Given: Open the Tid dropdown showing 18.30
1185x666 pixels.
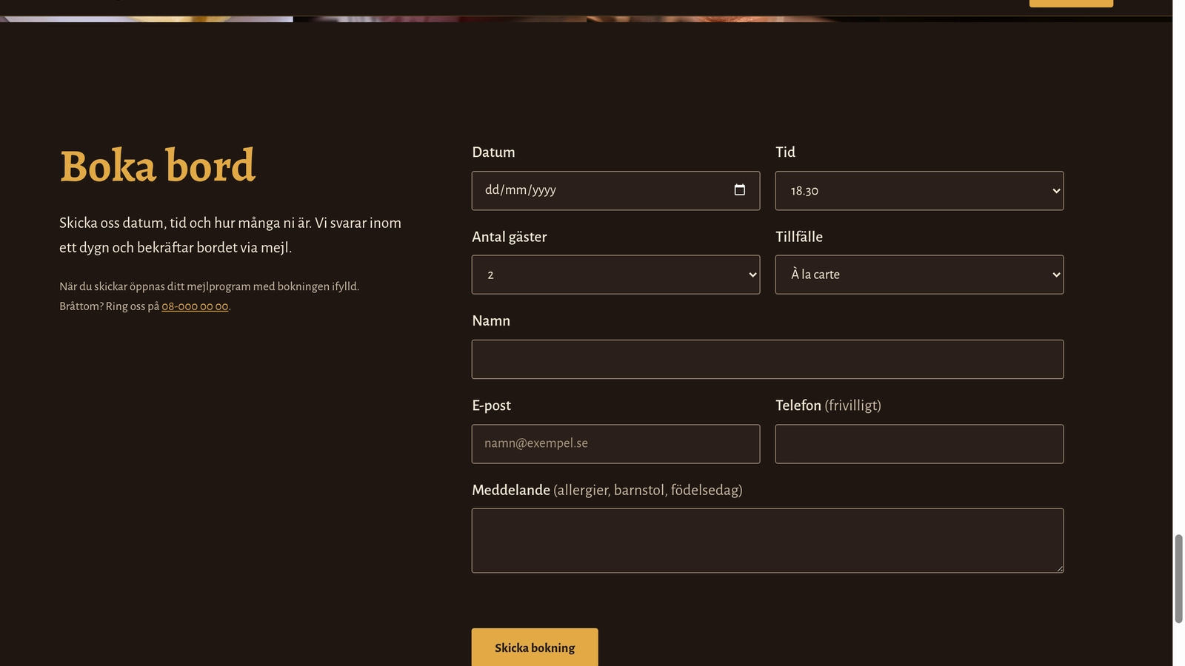Looking at the screenshot, I should coord(919,191).
